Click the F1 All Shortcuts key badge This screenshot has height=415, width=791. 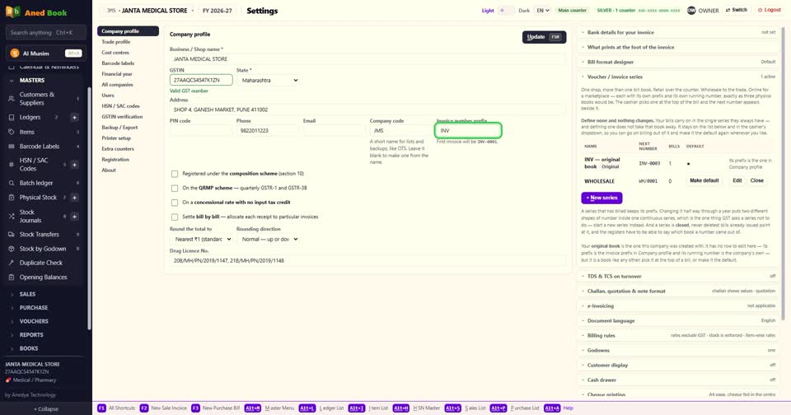(101, 408)
